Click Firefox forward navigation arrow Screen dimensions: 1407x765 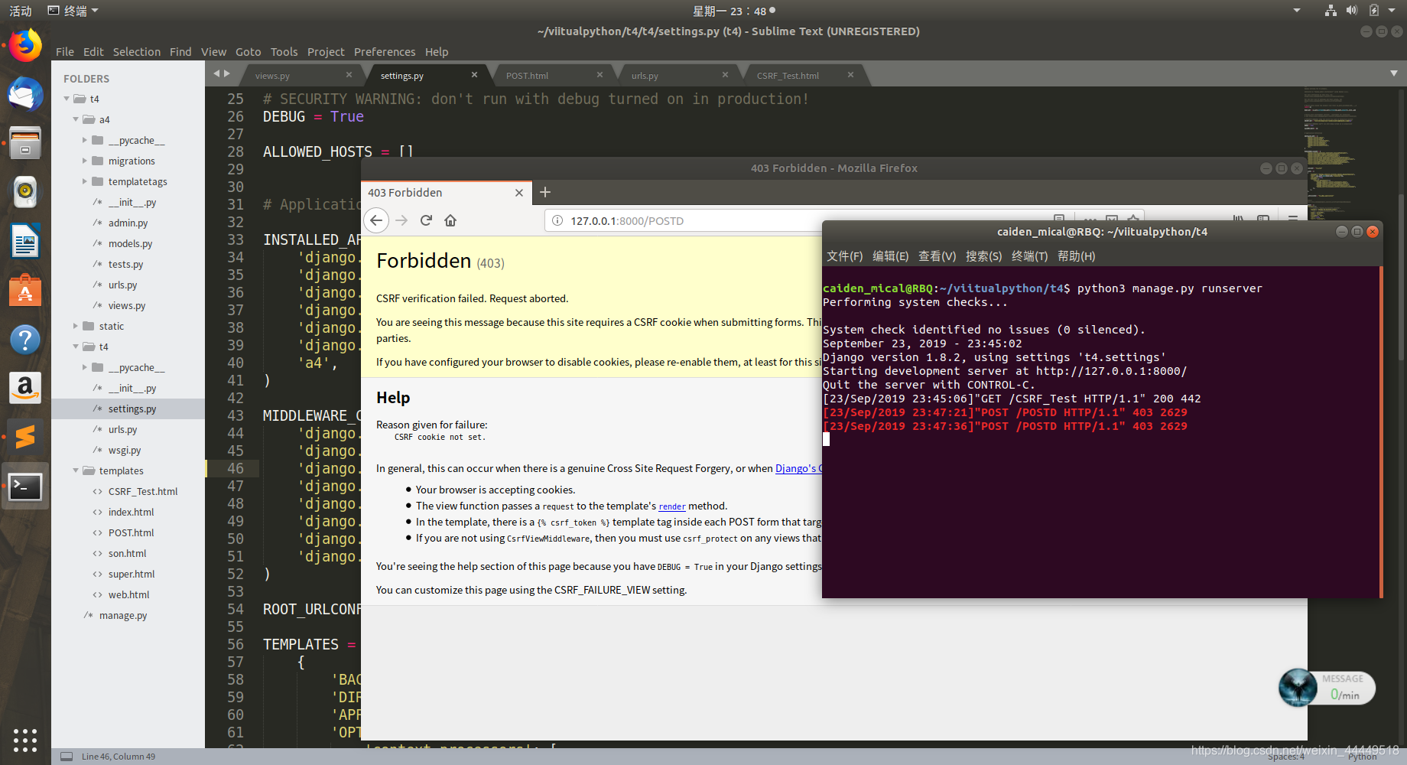[401, 220]
